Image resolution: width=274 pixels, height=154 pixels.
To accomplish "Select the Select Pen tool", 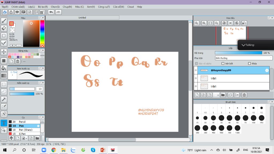I will [x=4, y=106].
